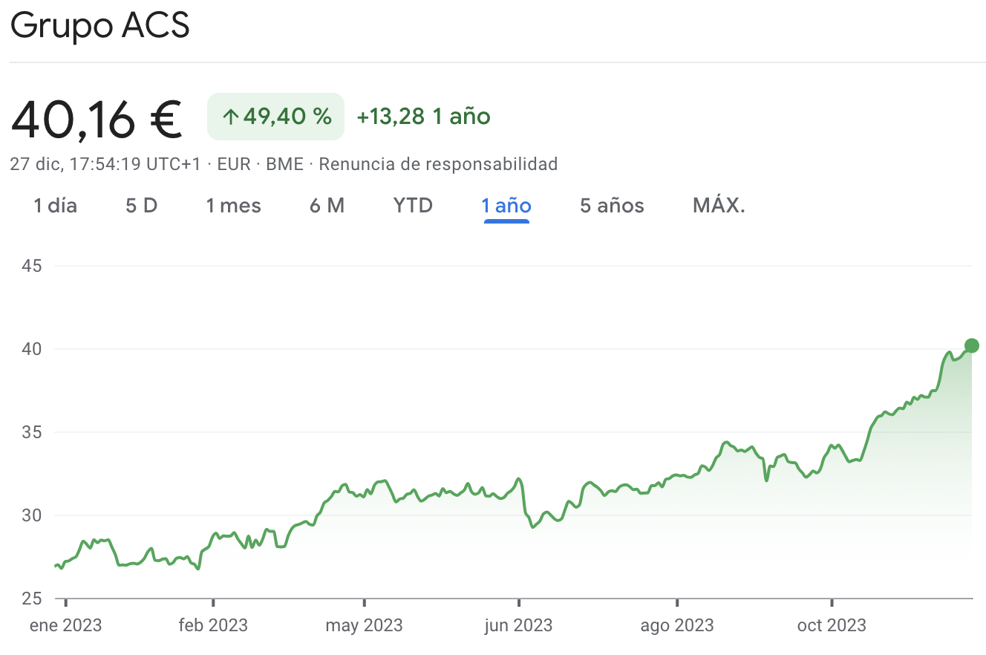This screenshot has width=986, height=655.
Task: Select the YTD range tab
Action: (x=413, y=206)
